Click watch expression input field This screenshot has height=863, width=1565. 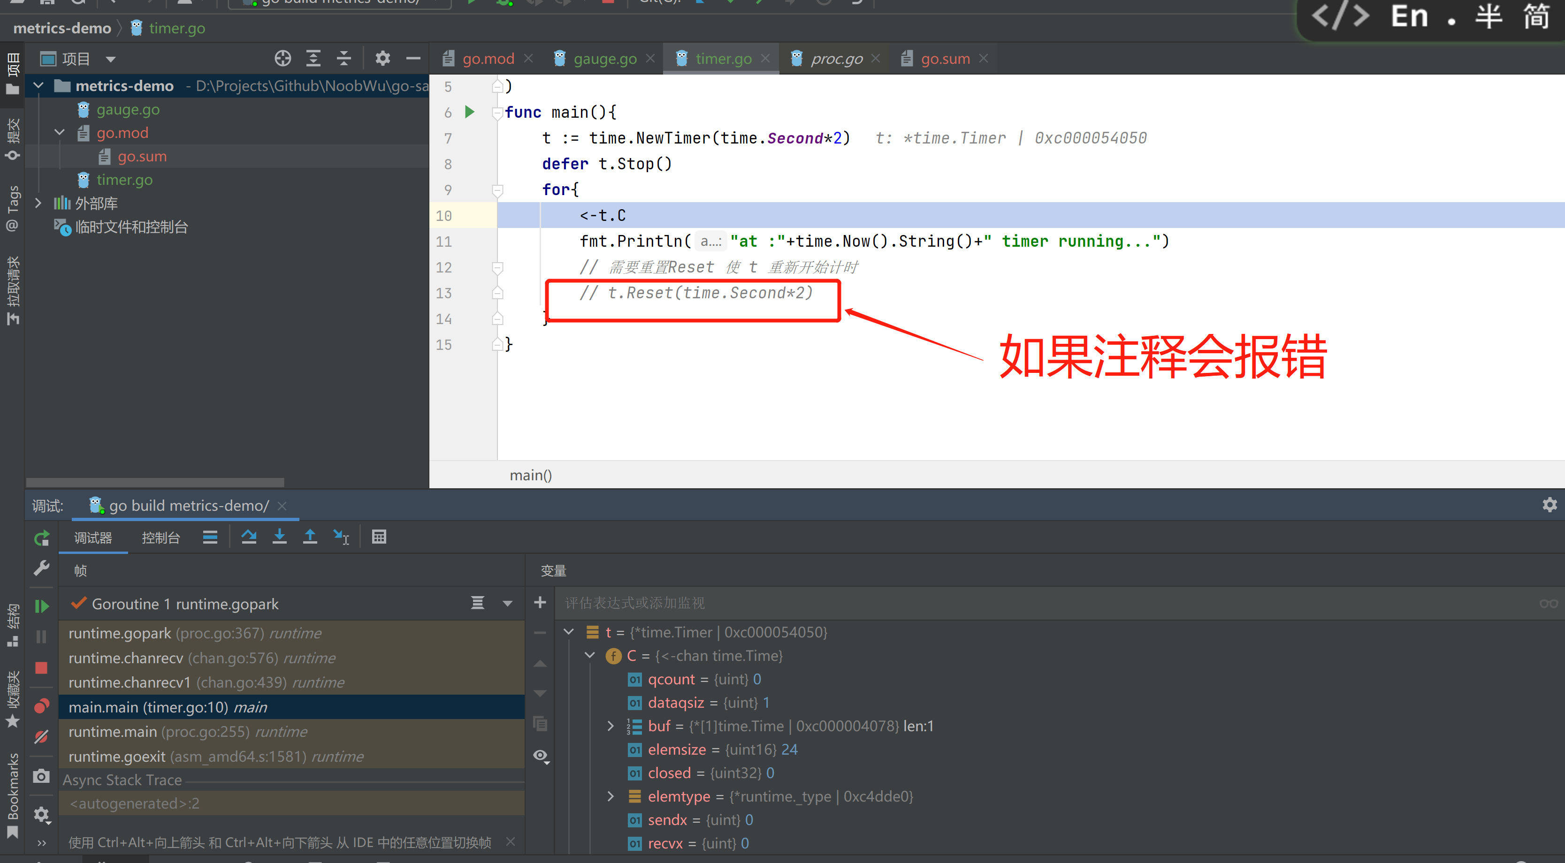[1045, 603]
